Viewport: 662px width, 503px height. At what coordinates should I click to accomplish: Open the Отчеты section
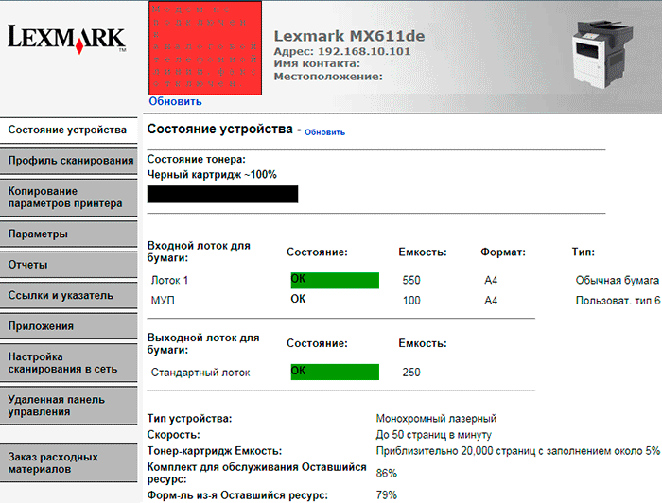[x=68, y=265]
